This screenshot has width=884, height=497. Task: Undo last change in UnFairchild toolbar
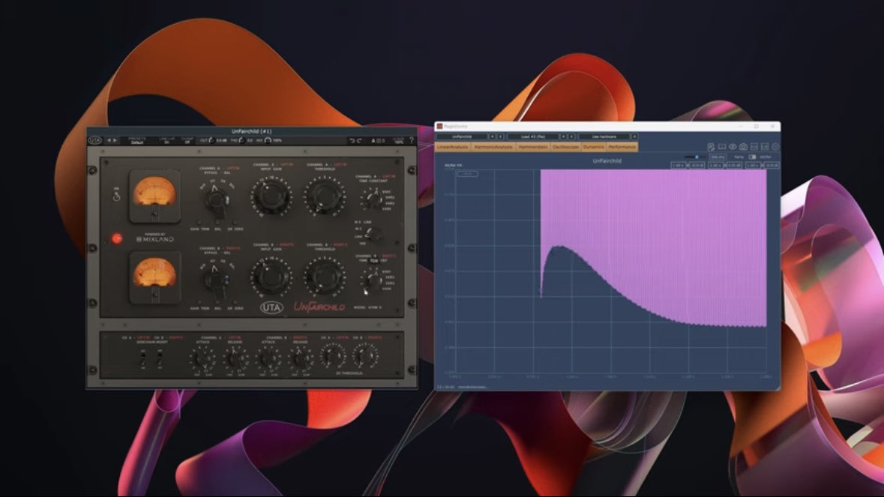(x=352, y=141)
